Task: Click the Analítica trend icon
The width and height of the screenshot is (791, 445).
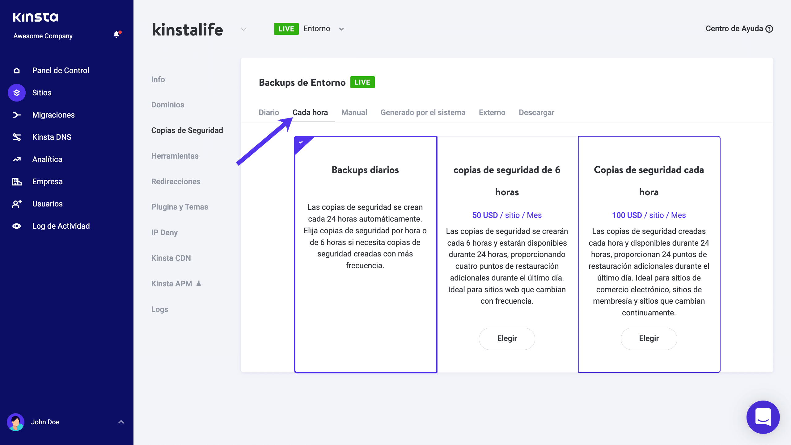Action: pyautogui.click(x=17, y=159)
